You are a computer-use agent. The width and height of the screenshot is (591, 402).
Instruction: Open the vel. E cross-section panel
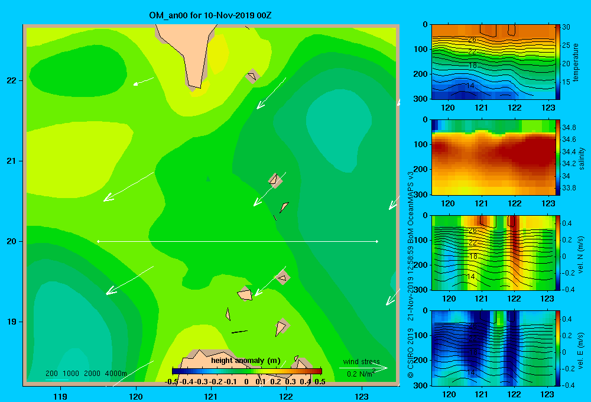pos(493,348)
